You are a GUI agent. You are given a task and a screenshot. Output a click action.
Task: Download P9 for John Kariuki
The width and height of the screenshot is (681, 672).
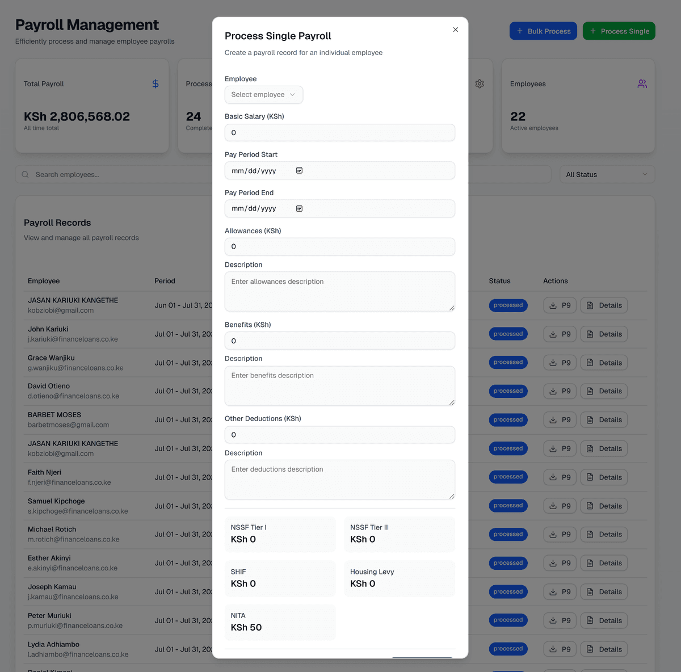click(560, 334)
